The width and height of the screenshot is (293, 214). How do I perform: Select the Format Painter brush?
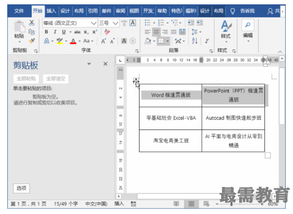coord(32,41)
